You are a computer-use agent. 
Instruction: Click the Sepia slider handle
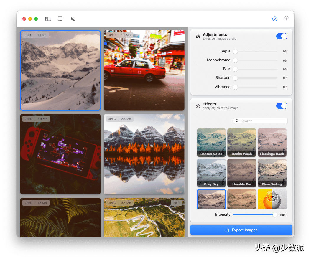pos(235,52)
